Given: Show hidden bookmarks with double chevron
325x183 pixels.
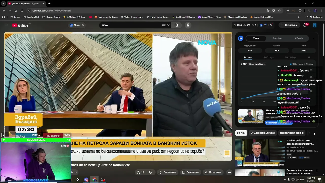Looking at the screenshot, I should pyautogui.click(x=299, y=17).
